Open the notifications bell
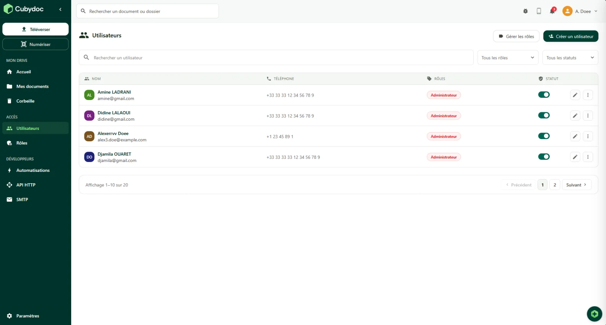The image size is (606, 325). [x=552, y=11]
